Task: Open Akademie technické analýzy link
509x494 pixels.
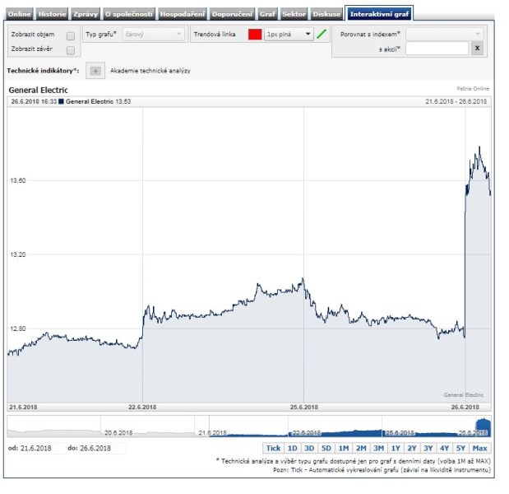Action: [x=150, y=71]
